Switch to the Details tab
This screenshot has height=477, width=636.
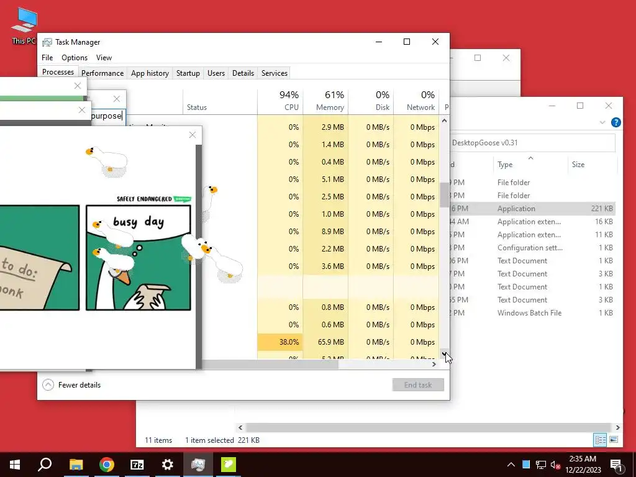pyautogui.click(x=243, y=73)
